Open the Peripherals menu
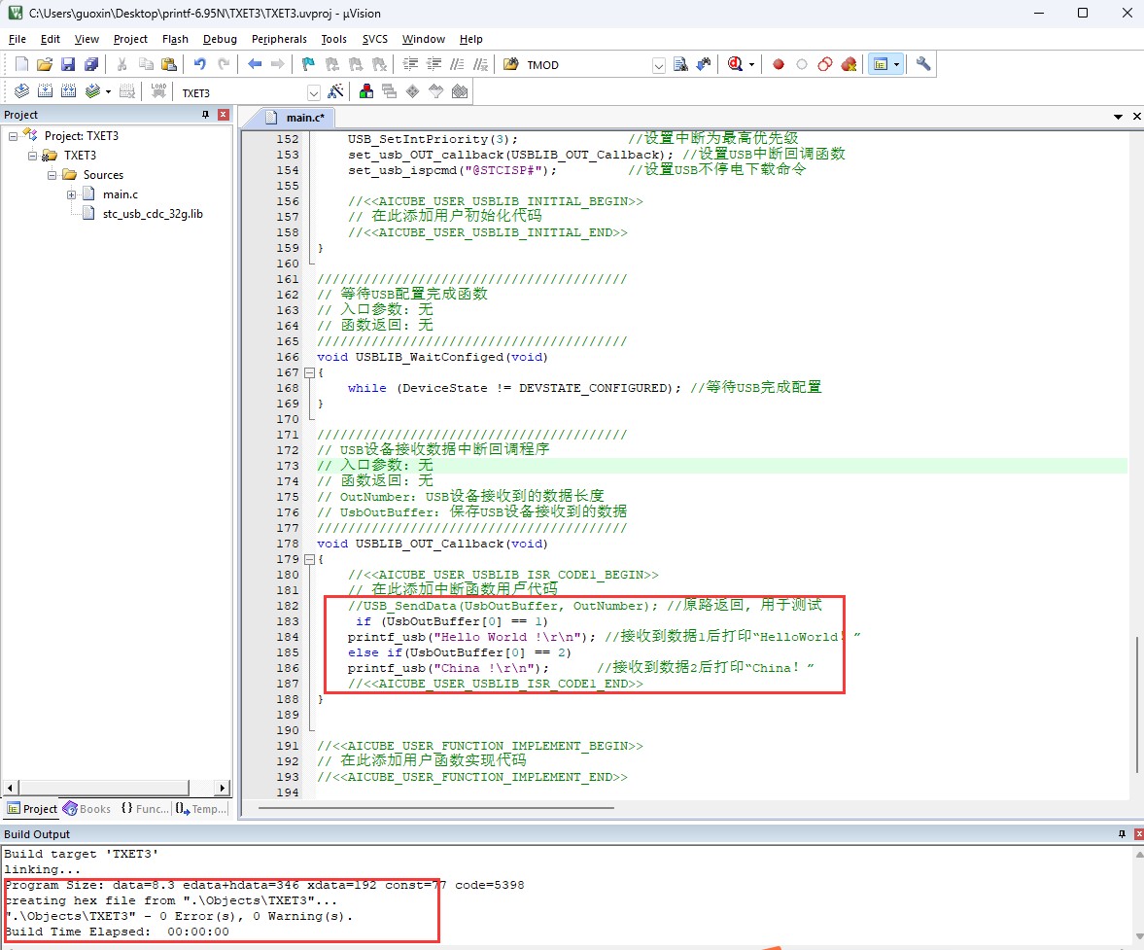Image resolution: width=1144 pixels, height=950 pixels. click(278, 39)
